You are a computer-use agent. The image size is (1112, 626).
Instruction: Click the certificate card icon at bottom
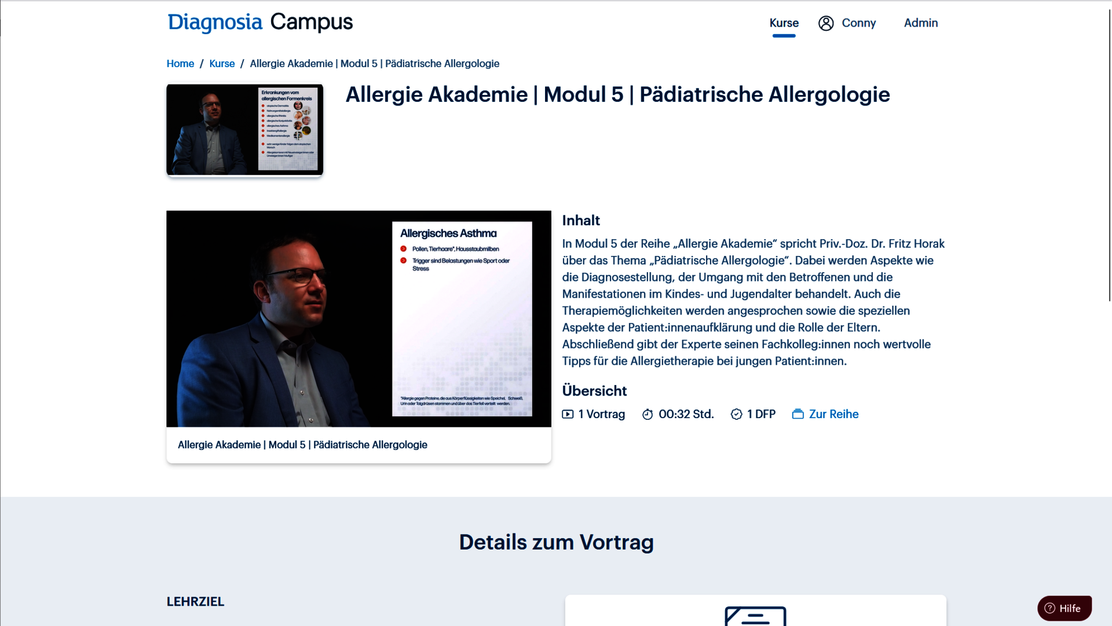[x=755, y=616]
